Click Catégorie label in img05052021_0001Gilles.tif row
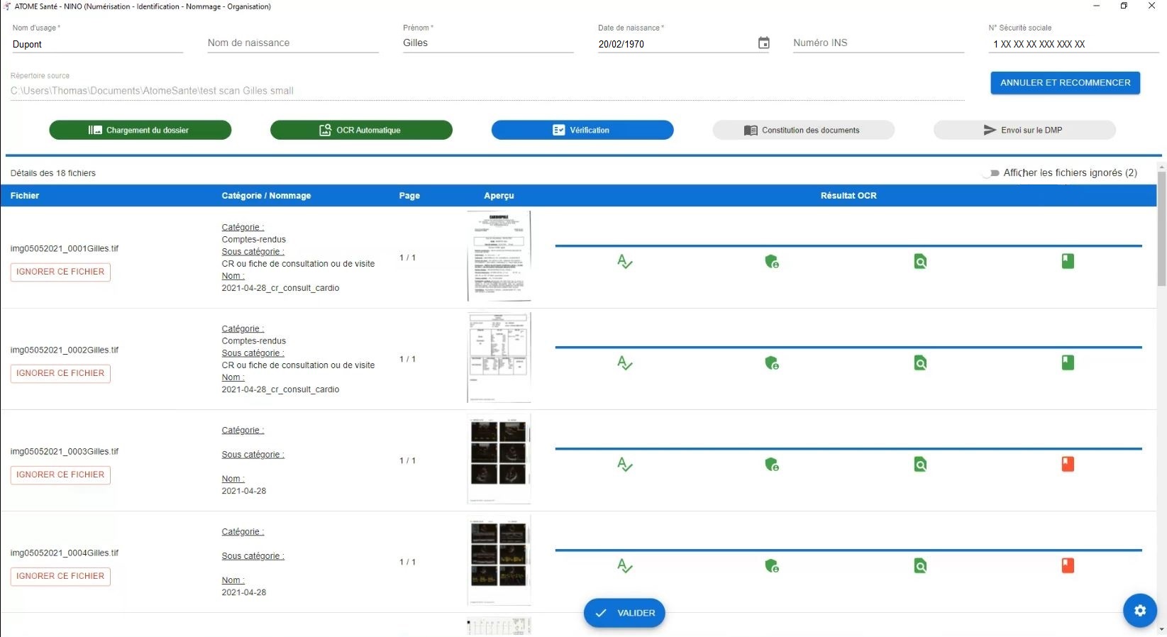Image resolution: width=1167 pixels, height=637 pixels. (243, 228)
